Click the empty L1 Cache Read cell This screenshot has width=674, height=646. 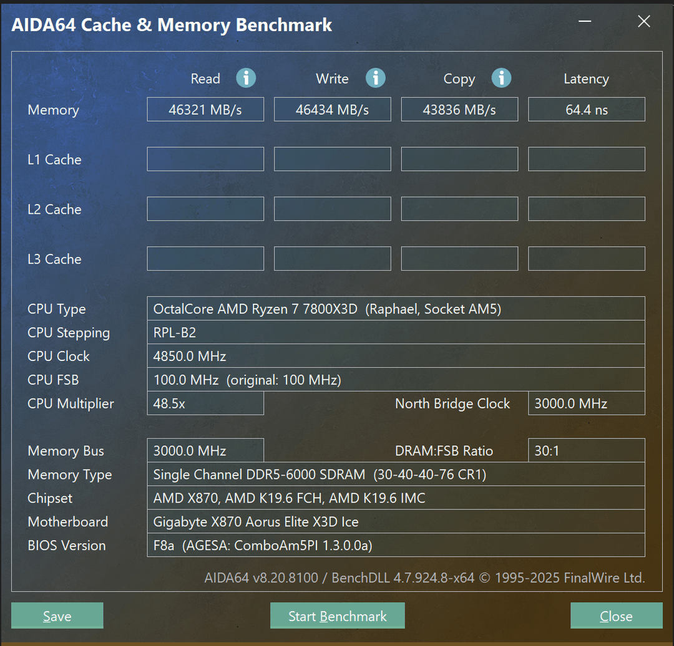tap(205, 159)
